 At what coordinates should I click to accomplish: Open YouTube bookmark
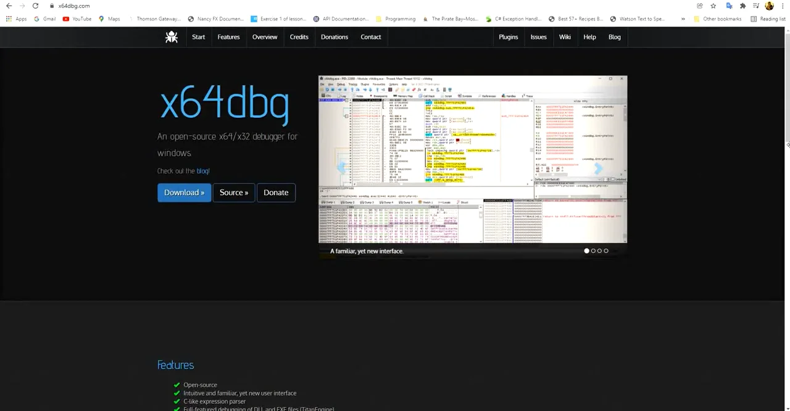[77, 19]
